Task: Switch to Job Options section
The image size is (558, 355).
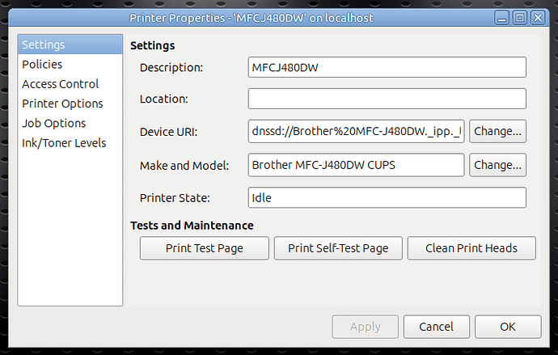Action: [x=70, y=123]
